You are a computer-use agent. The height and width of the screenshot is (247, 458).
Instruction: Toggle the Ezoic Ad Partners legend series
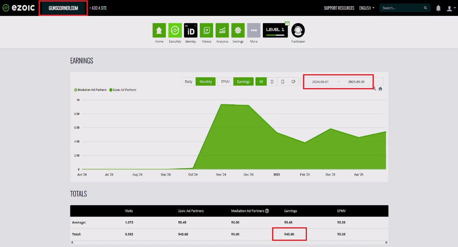(x=123, y=90)
